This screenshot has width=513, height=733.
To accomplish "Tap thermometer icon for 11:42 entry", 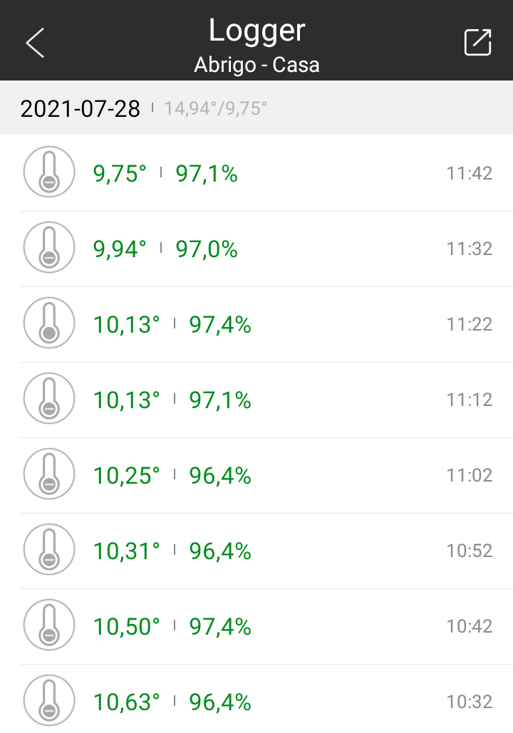I will point(49,172).
